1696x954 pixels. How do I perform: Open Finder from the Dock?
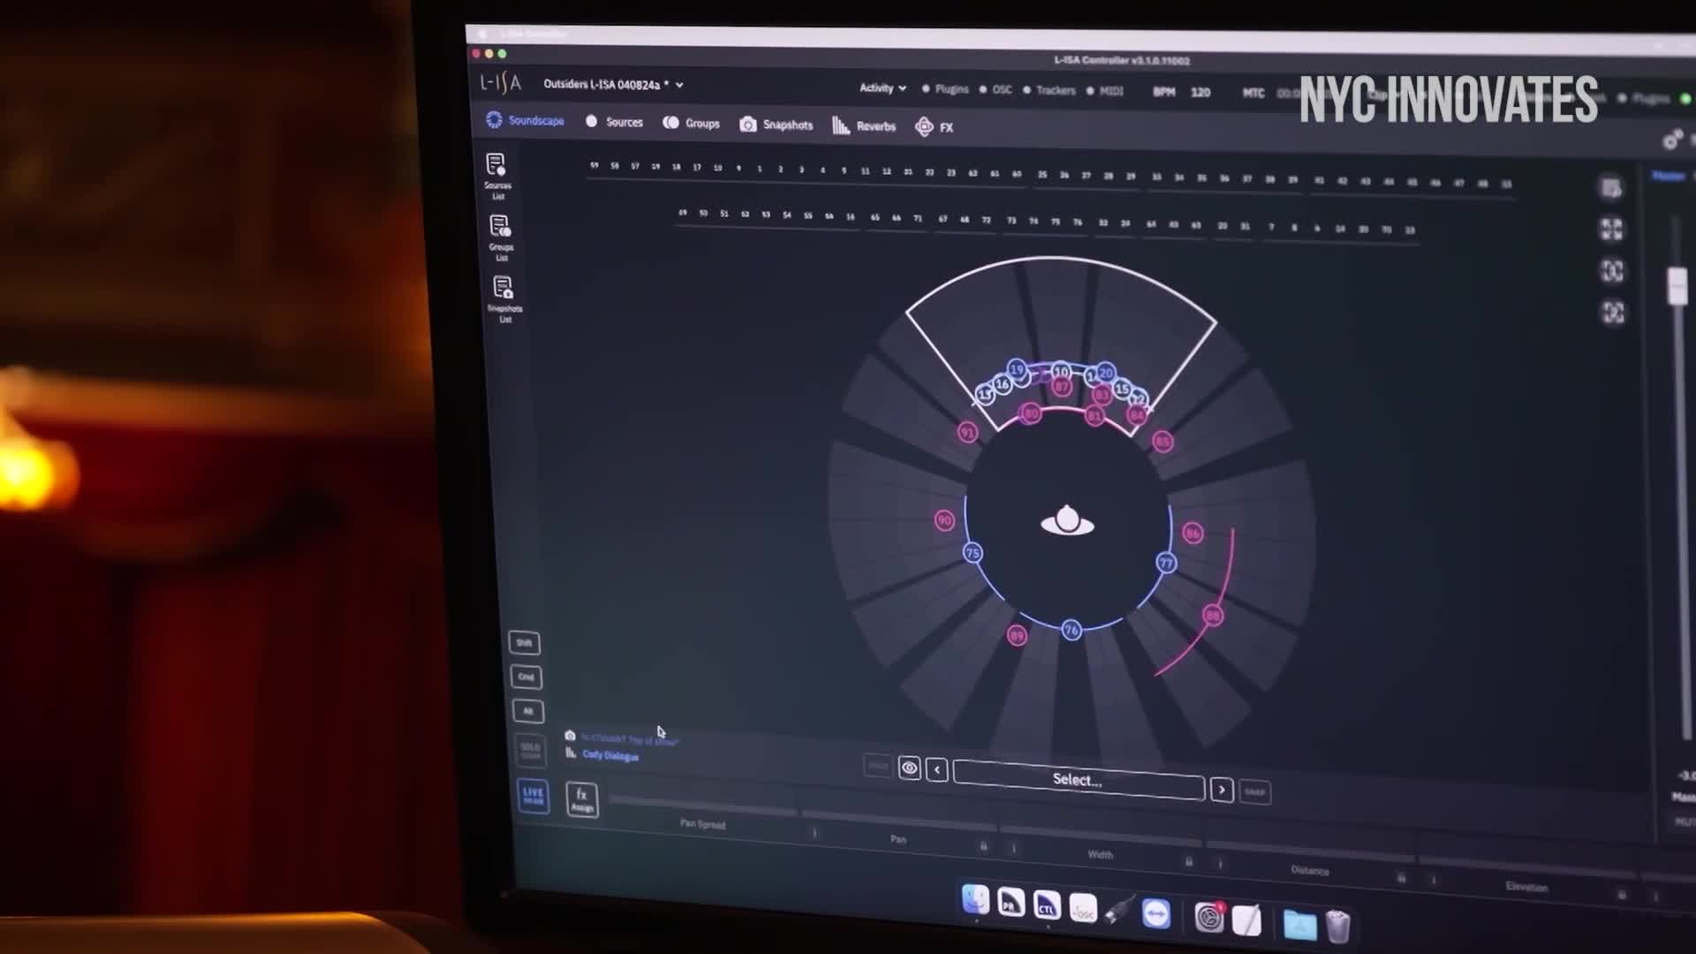(975, 899)
